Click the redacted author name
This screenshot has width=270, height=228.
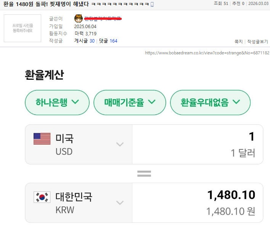click(102, 18)
